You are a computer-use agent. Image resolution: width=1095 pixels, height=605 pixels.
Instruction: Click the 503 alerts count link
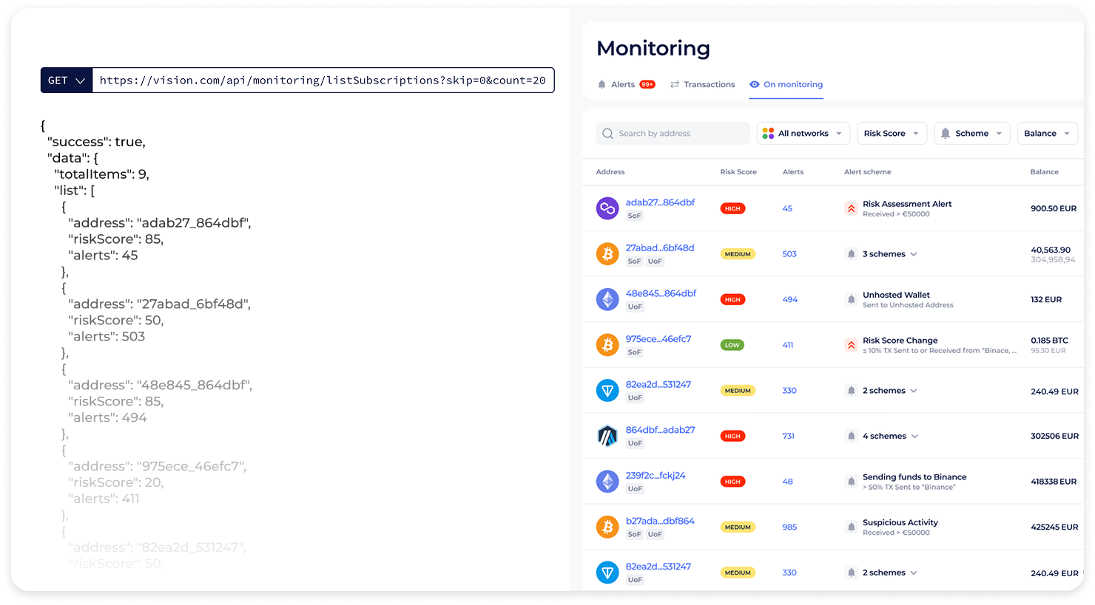[789, 253]
